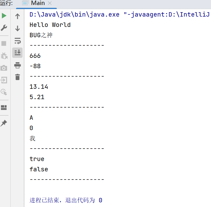Click the '-88' output line
The height and width of the screenshot is (207, 211).
35,66
